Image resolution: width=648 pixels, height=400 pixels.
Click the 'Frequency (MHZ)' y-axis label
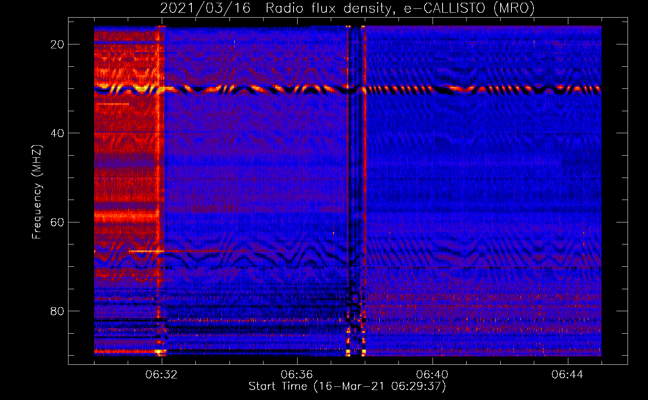click(x=36, y=192)
